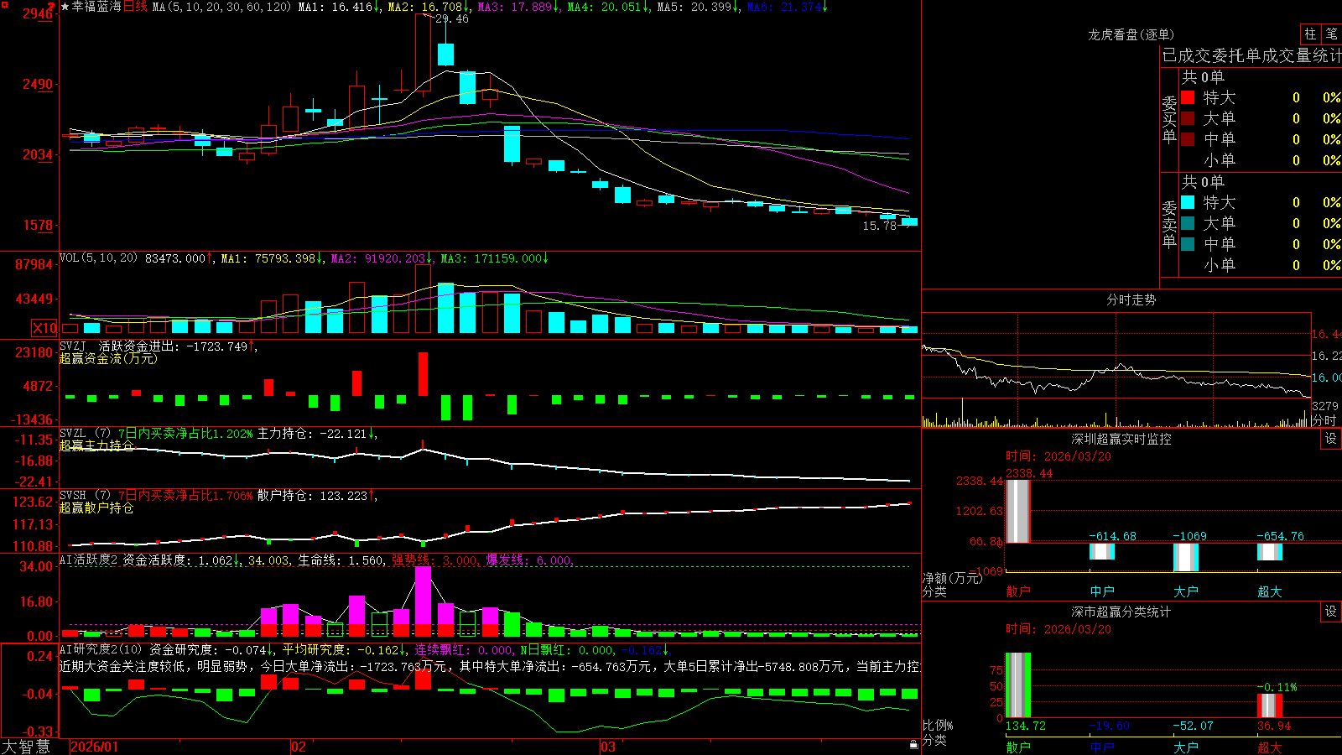Click the teal 中单 sell-order swatch
Image resolution: width=1342 pixels, height=755 pixels.
click(1188, 244)
